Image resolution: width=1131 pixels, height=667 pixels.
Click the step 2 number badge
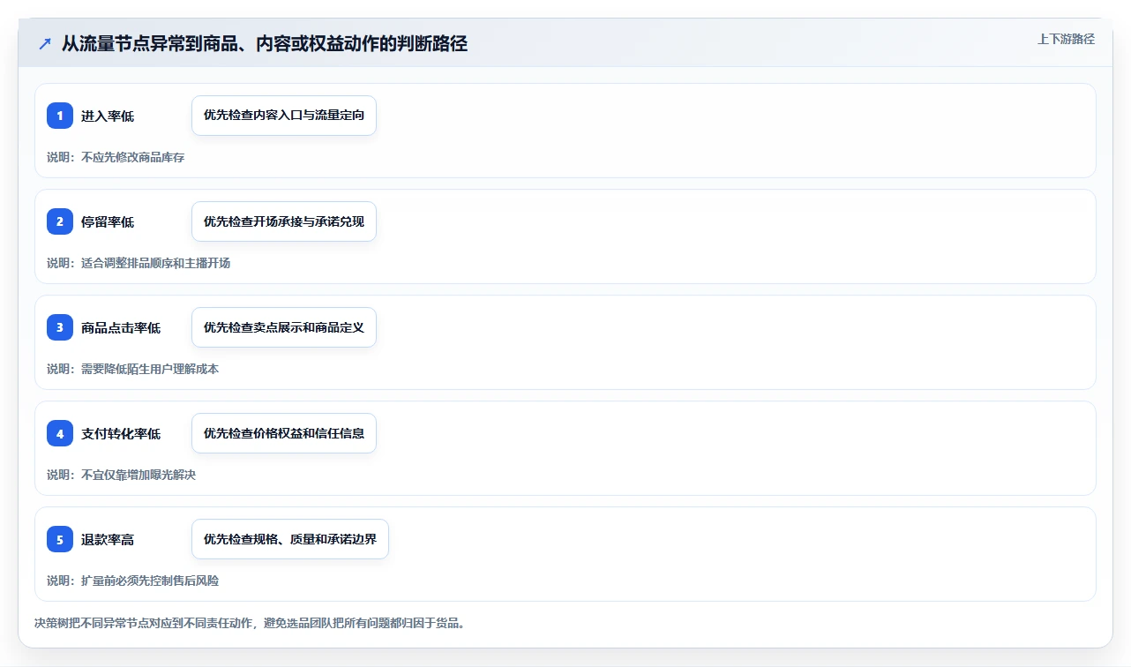pos(60,221)
